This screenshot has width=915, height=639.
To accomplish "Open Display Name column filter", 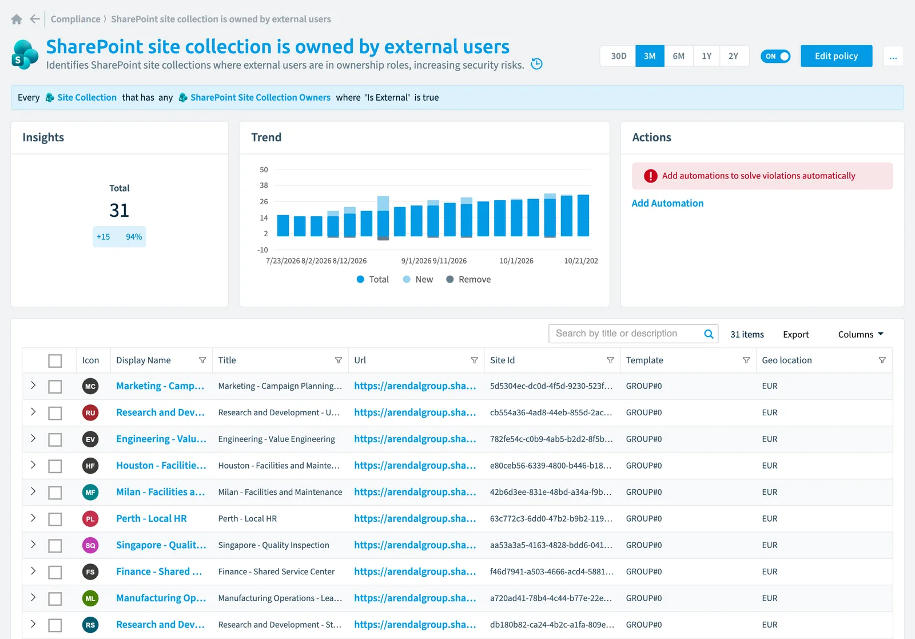I will [x=202, y=360].
